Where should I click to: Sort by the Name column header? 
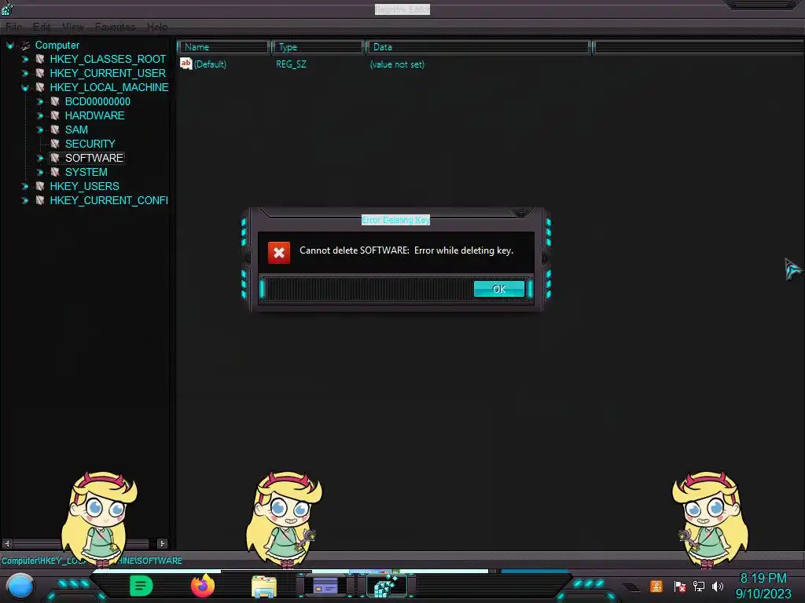point(224,47)
